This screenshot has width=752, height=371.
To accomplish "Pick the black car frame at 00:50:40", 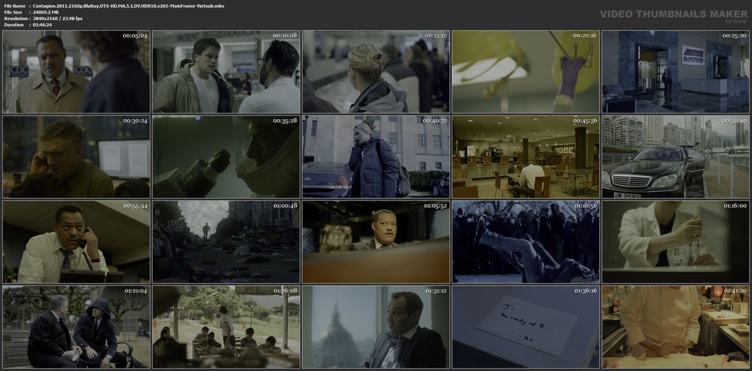I will point(676,157).
